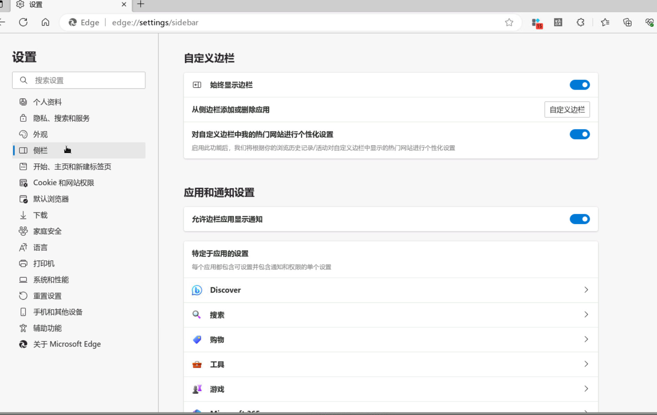Open the Extensions puzzle icon
This screenshot has width=657, height=415.
click(580, 23)
